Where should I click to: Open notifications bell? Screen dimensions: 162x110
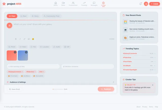point(140,4)
